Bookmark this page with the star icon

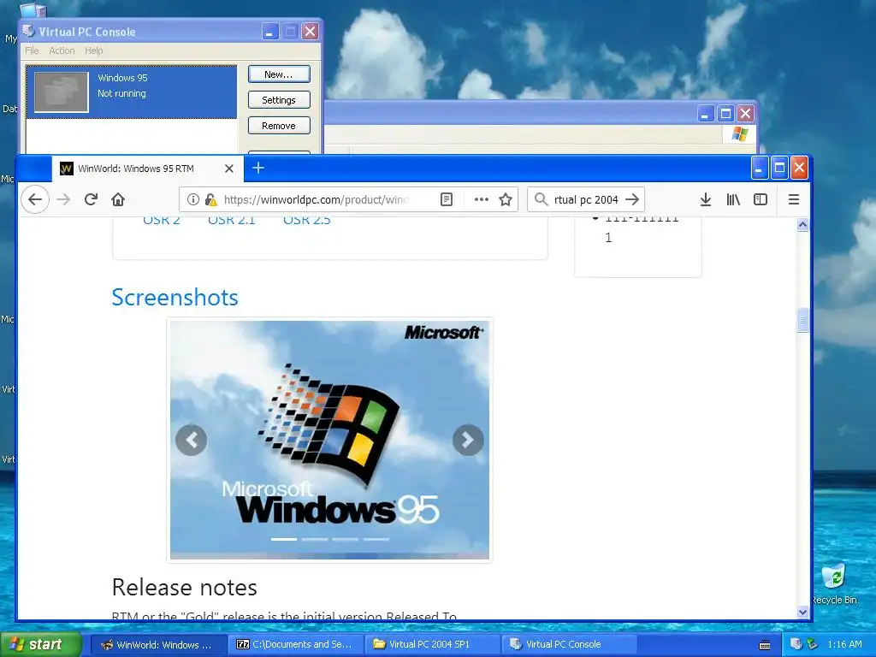click(x=506, y=199)
